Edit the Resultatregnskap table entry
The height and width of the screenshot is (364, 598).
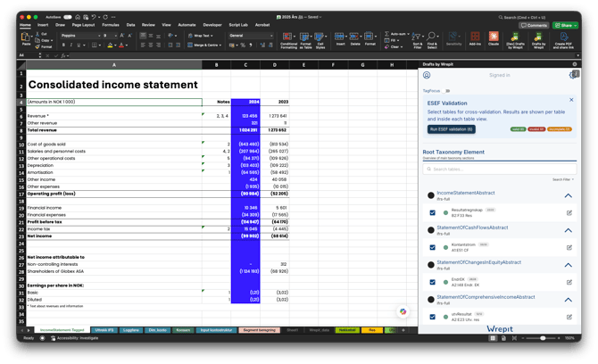tap(569, 212)
